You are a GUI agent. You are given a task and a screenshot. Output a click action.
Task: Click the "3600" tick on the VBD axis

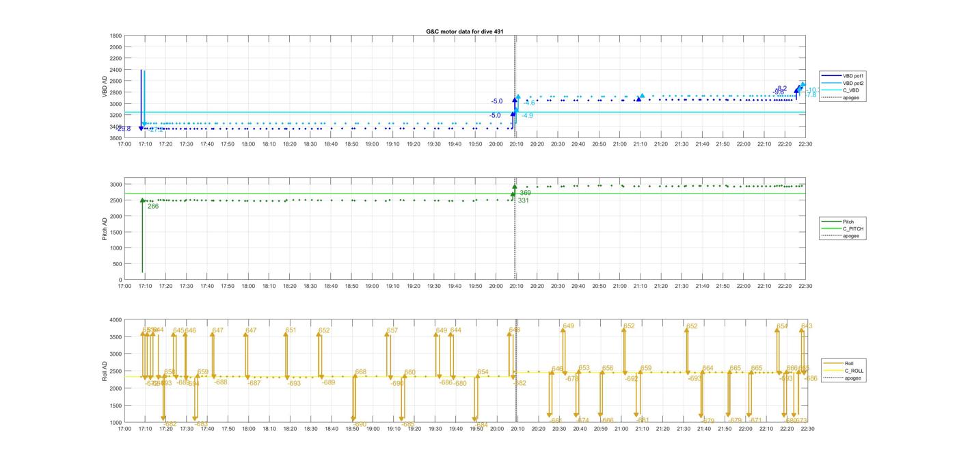[116, 138]
